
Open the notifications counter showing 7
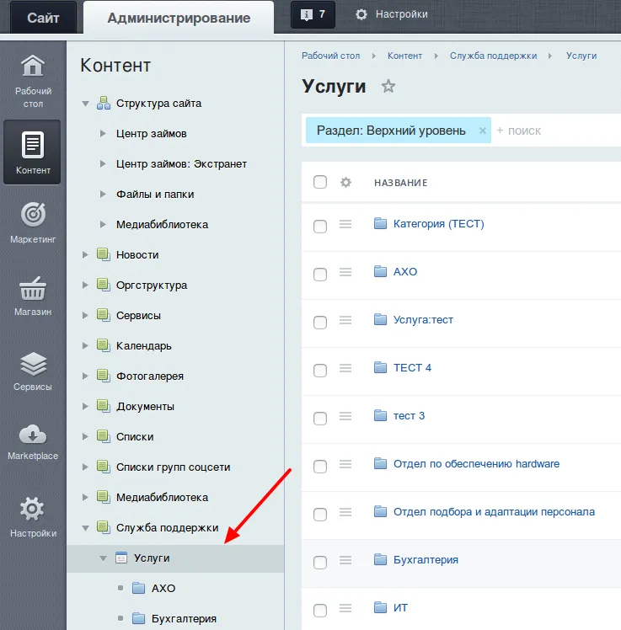click(x=313, y=14)
